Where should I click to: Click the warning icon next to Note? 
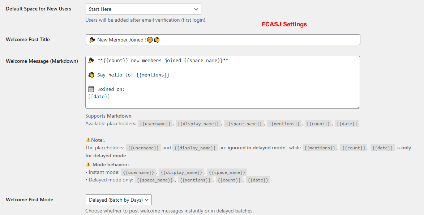pyautogui.click(x=88, y=140)
